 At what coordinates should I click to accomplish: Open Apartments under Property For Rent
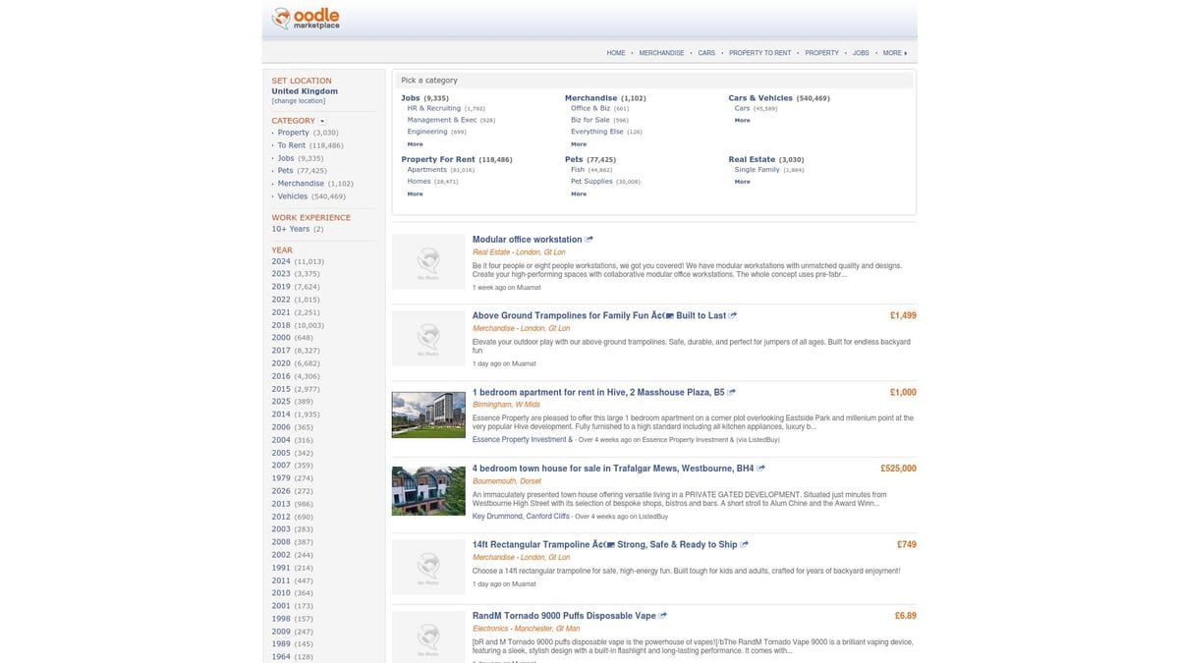coord(427,169)
